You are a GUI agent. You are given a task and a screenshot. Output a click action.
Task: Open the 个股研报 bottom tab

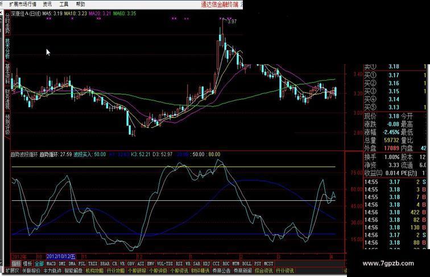click(x=137, y=271)
